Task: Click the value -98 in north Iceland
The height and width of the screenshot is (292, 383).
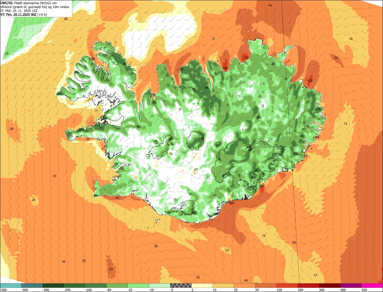Action: pyautogui.click(x=206, y=88)
